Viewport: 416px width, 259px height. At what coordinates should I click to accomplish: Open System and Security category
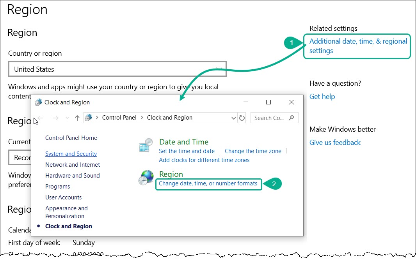pos(71,154)
